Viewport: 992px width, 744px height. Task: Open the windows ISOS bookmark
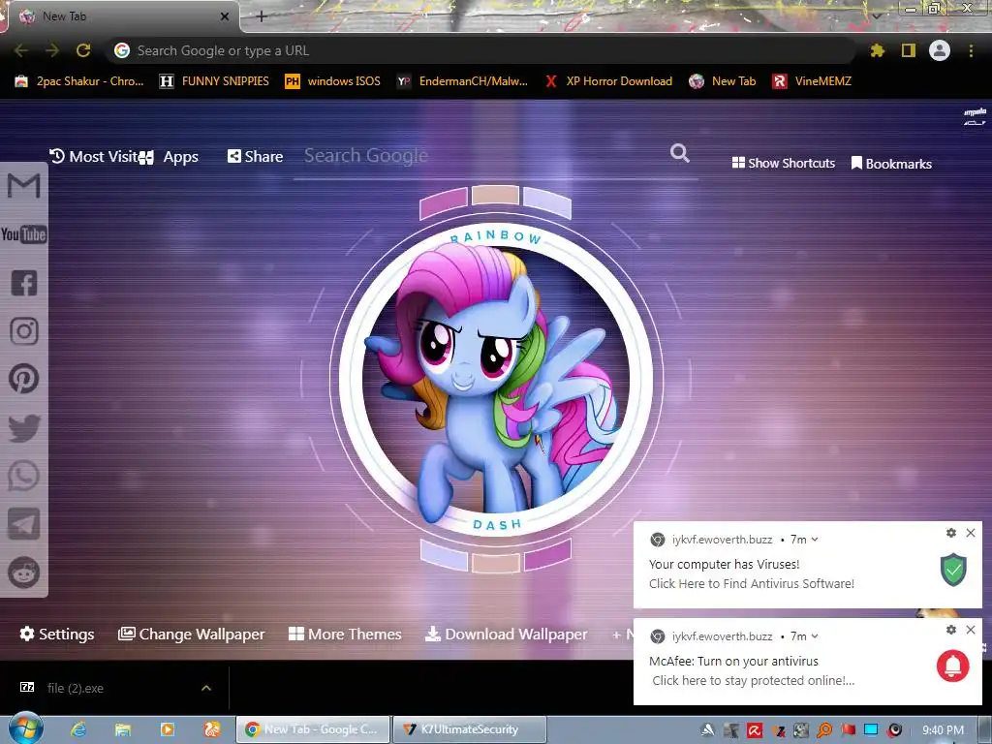pyautogui.click(x=333, y=81)
